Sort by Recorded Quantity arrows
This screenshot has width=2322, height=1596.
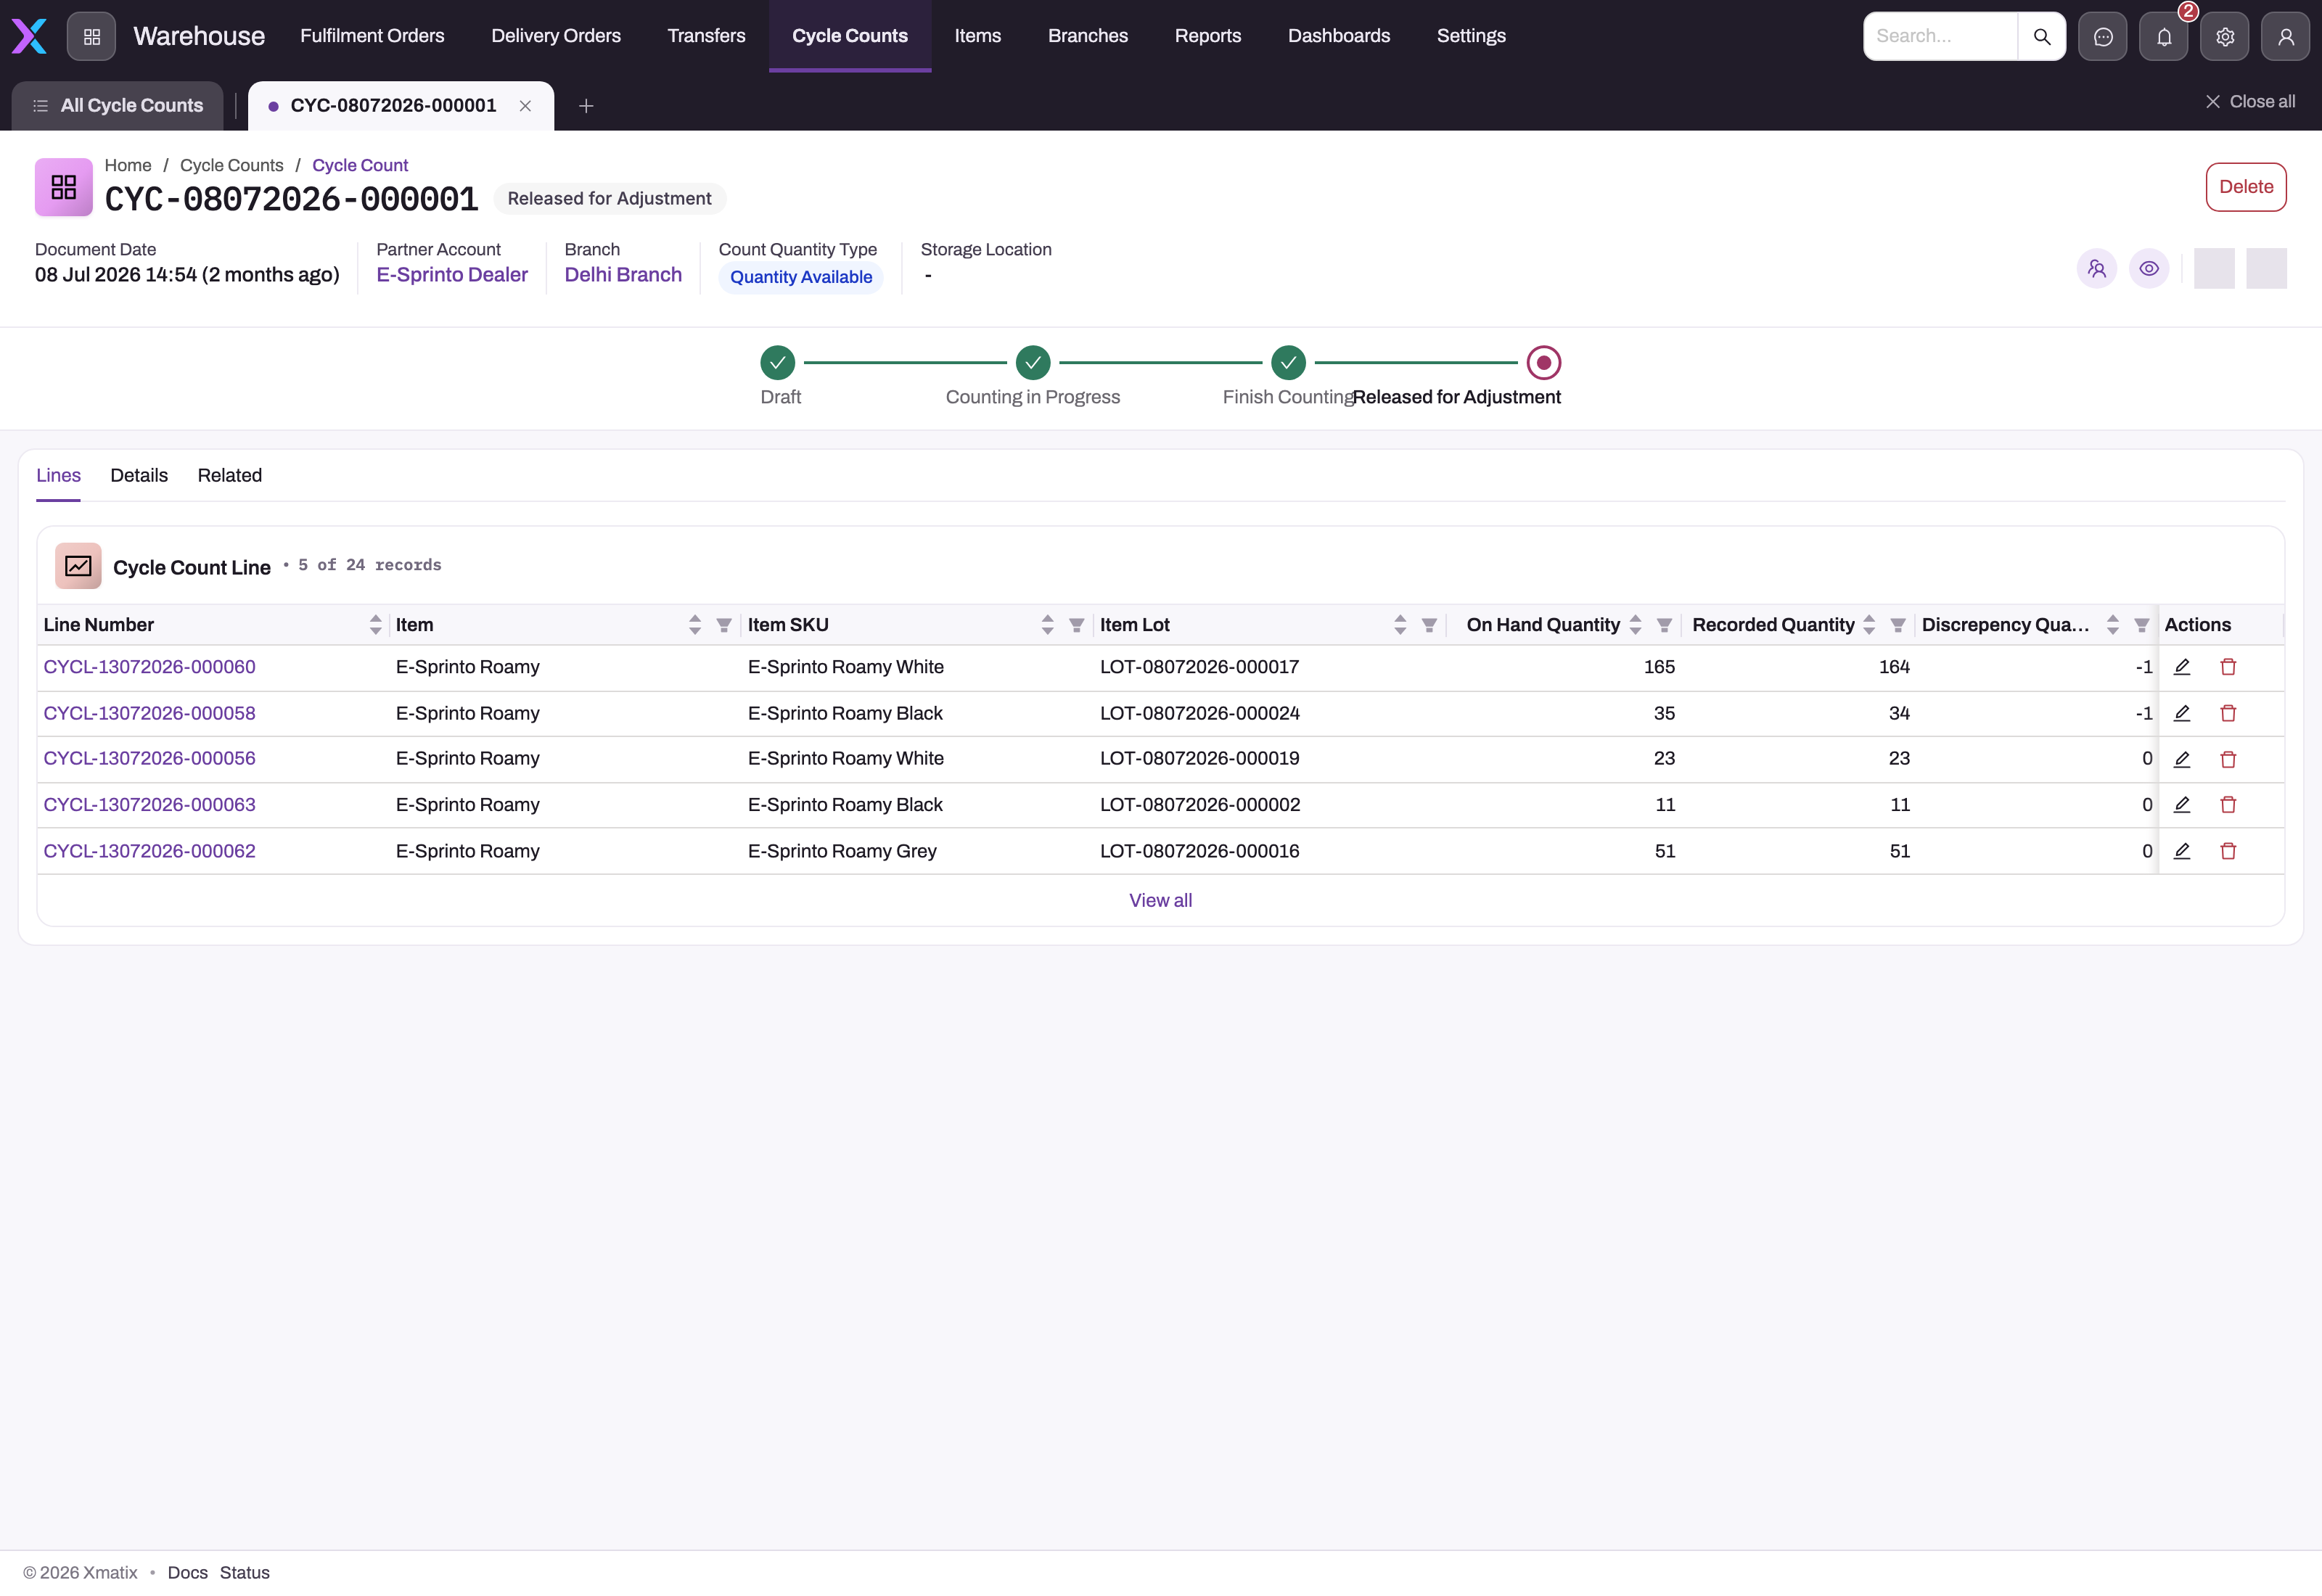(1868, 625)
